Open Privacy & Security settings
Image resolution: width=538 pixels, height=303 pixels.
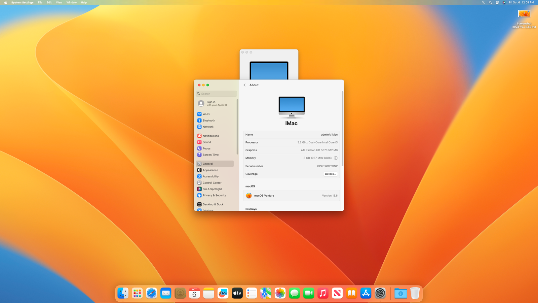tap(215, 195)
